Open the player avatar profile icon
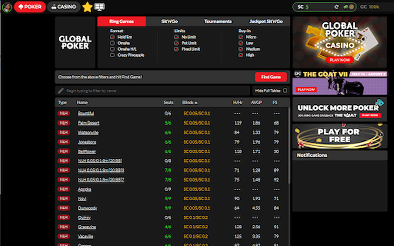The height and width of the screenshot is (246, 394). point(7,7)
